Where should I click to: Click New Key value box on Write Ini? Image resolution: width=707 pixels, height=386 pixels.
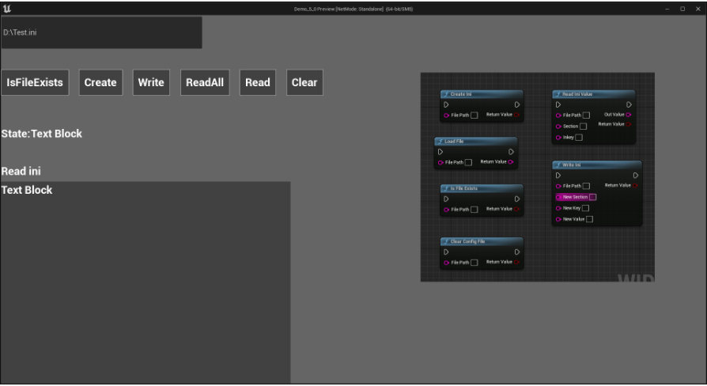pos(586,208)
